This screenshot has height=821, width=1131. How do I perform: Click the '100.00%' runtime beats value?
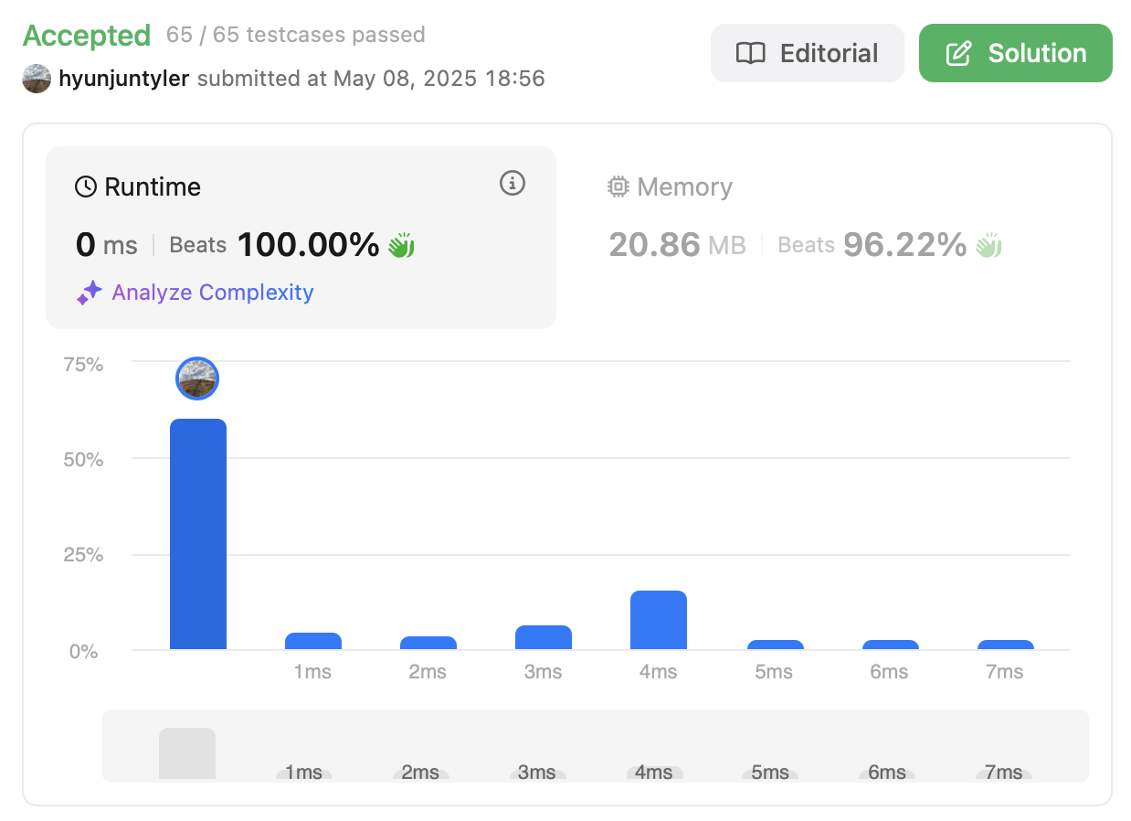[x=309, y=244]
